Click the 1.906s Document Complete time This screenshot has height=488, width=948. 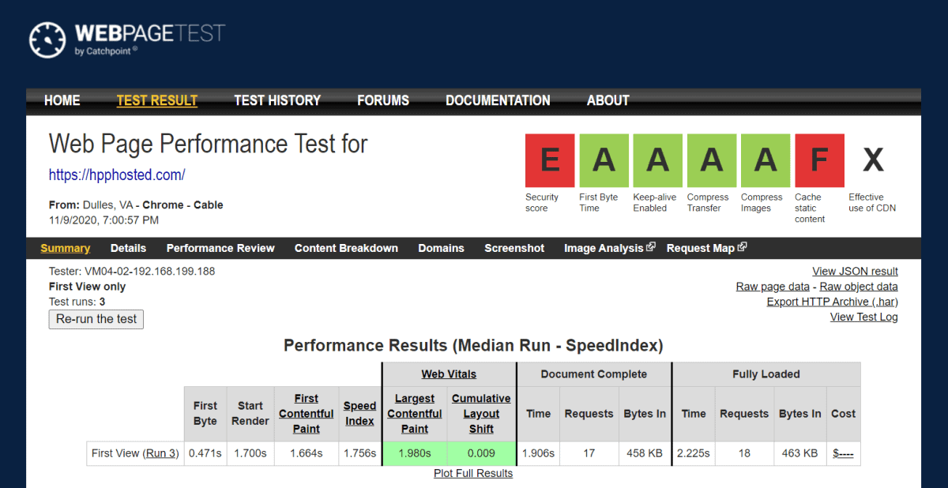539,453
